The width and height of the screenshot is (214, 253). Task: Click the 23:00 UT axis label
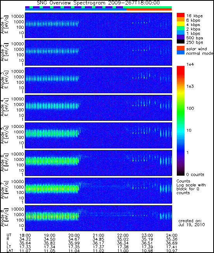(x=147, y=236)
